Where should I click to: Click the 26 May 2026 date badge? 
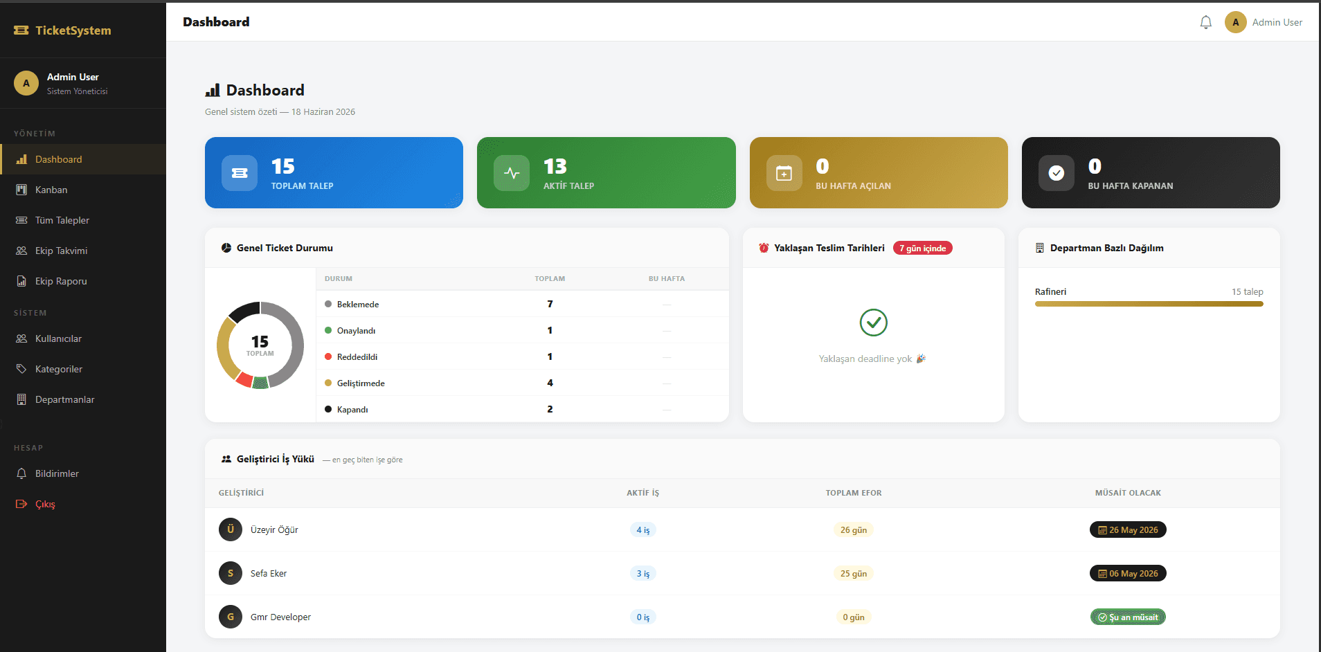click(x=1128, y=529)
